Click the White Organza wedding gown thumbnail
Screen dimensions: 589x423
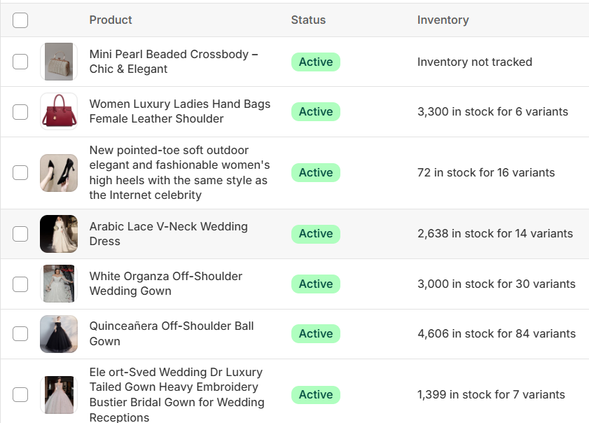coord(59,284)
